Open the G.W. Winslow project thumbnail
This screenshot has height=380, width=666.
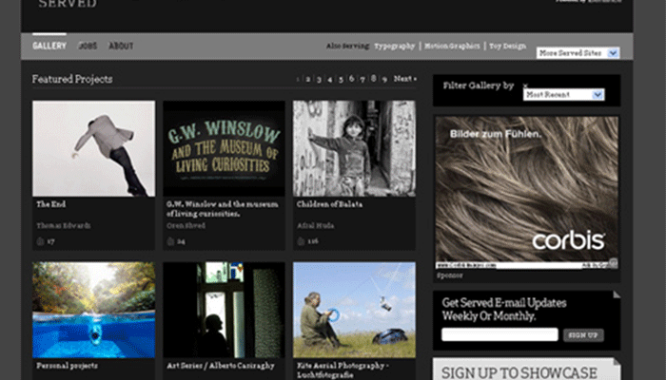pos(224,148)
